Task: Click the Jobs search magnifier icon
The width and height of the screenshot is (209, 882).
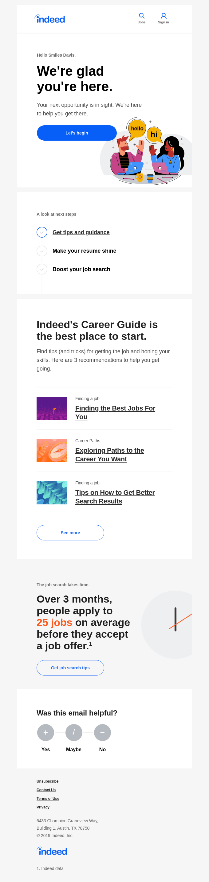Action: pyautogui.click(x=142, y=16)
